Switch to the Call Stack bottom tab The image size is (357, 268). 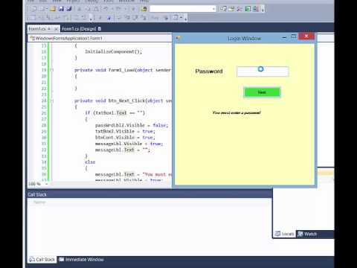tap(42, 260)
